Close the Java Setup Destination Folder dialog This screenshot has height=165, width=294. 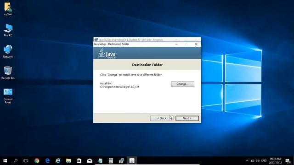(x=196, y=44)
